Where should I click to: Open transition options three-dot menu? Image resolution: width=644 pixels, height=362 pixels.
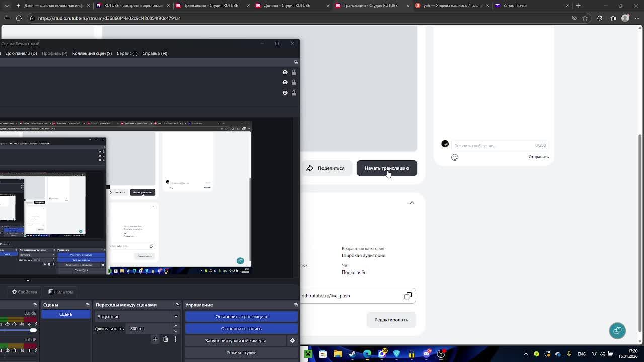click(x=175, y=339)
